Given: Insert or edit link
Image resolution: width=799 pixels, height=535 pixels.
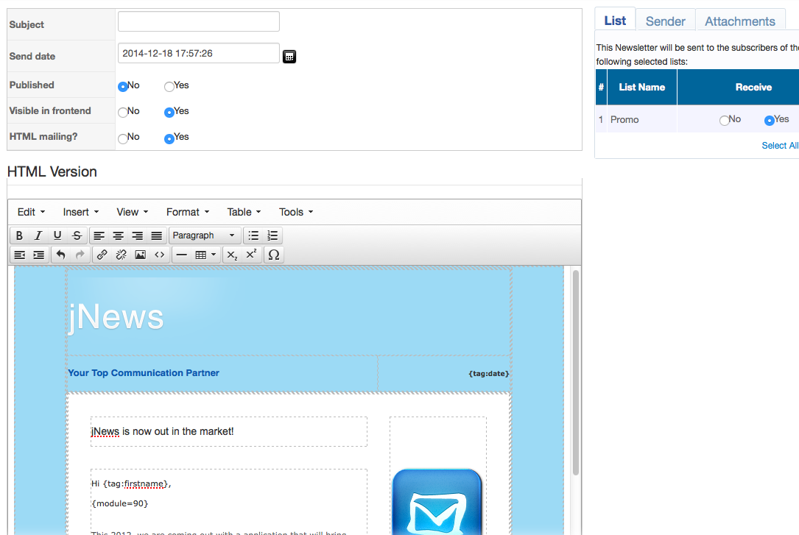Looking at the screenshot, I should (102, 255).
